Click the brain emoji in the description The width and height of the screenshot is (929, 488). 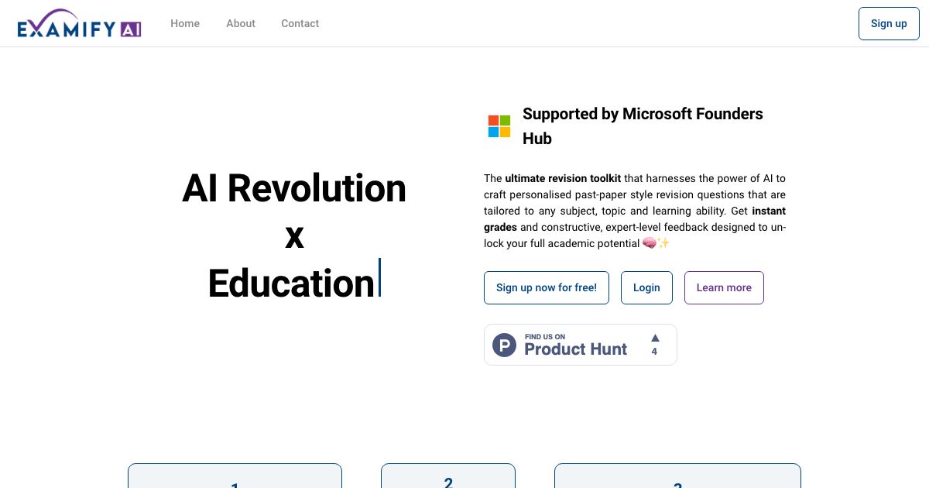click(x=650, y=242)
